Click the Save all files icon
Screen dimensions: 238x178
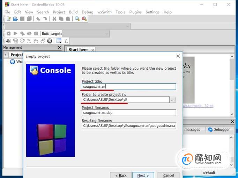tap(29, 19)
